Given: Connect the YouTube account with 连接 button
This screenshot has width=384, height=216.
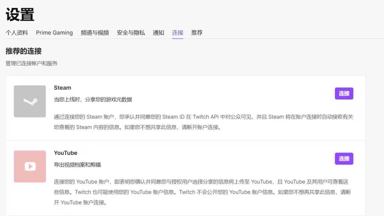Looking at the screenshot, I should [344, 159].
